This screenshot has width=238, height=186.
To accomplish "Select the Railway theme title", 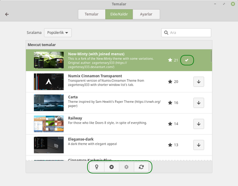I will tap(75, 118).
